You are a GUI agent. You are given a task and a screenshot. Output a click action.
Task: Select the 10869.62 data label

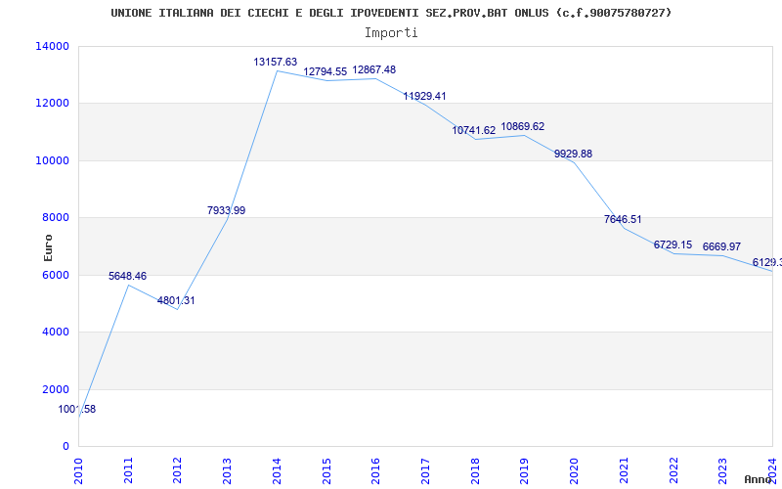(523, 127)
